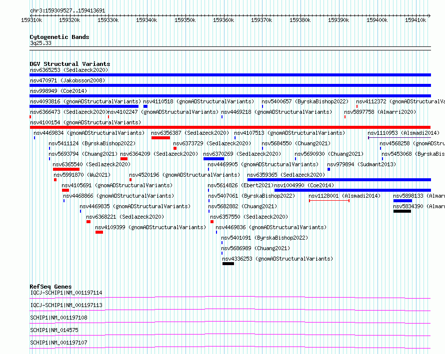The height and width of the screenshot is (354, 445).
Task: Click the black nsv5834390 variant bar
Action: 402,211
